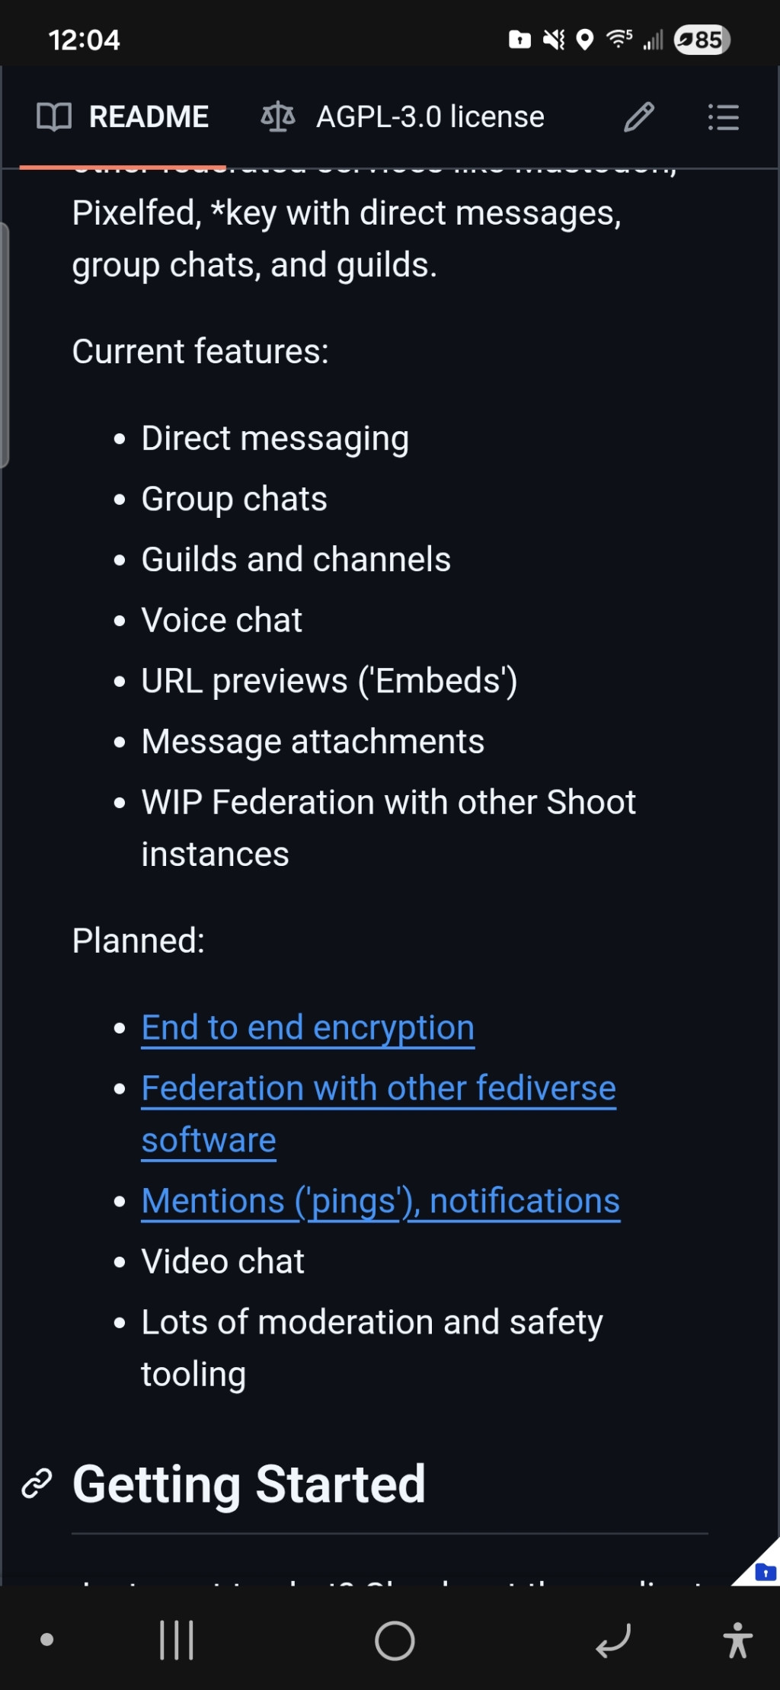Open the End to end encryption link
780x1690 pixels.
pyautogui.click(x=308, y=1027)
